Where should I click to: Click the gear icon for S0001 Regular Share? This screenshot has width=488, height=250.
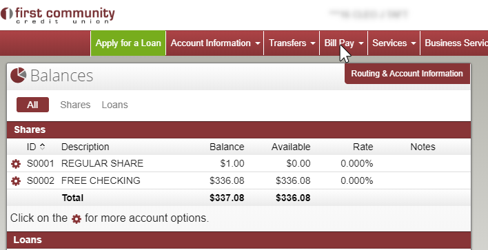click(16, 163)
